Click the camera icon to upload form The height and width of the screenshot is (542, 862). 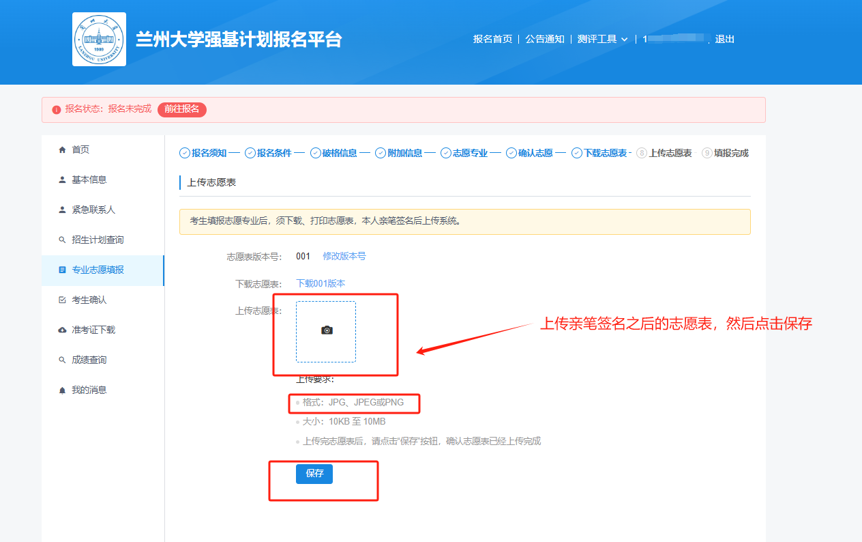click(327, 330)
